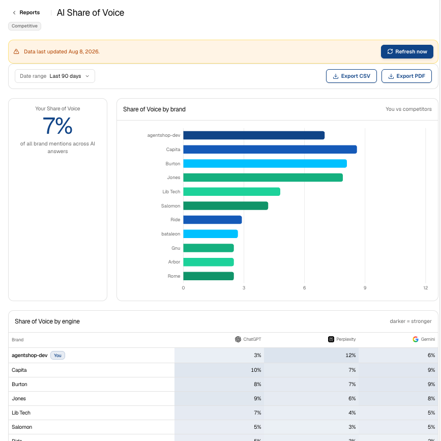Click agentshop-dev ChatGPT cell 3%
The height and width of the screenshot is (441, 441).
[x=219, y=355]
